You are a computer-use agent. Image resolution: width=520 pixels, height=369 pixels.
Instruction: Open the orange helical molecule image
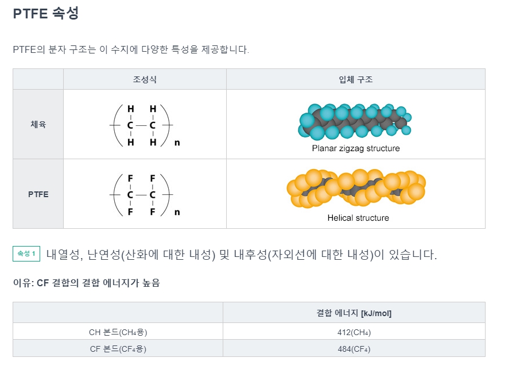[356, 187]
